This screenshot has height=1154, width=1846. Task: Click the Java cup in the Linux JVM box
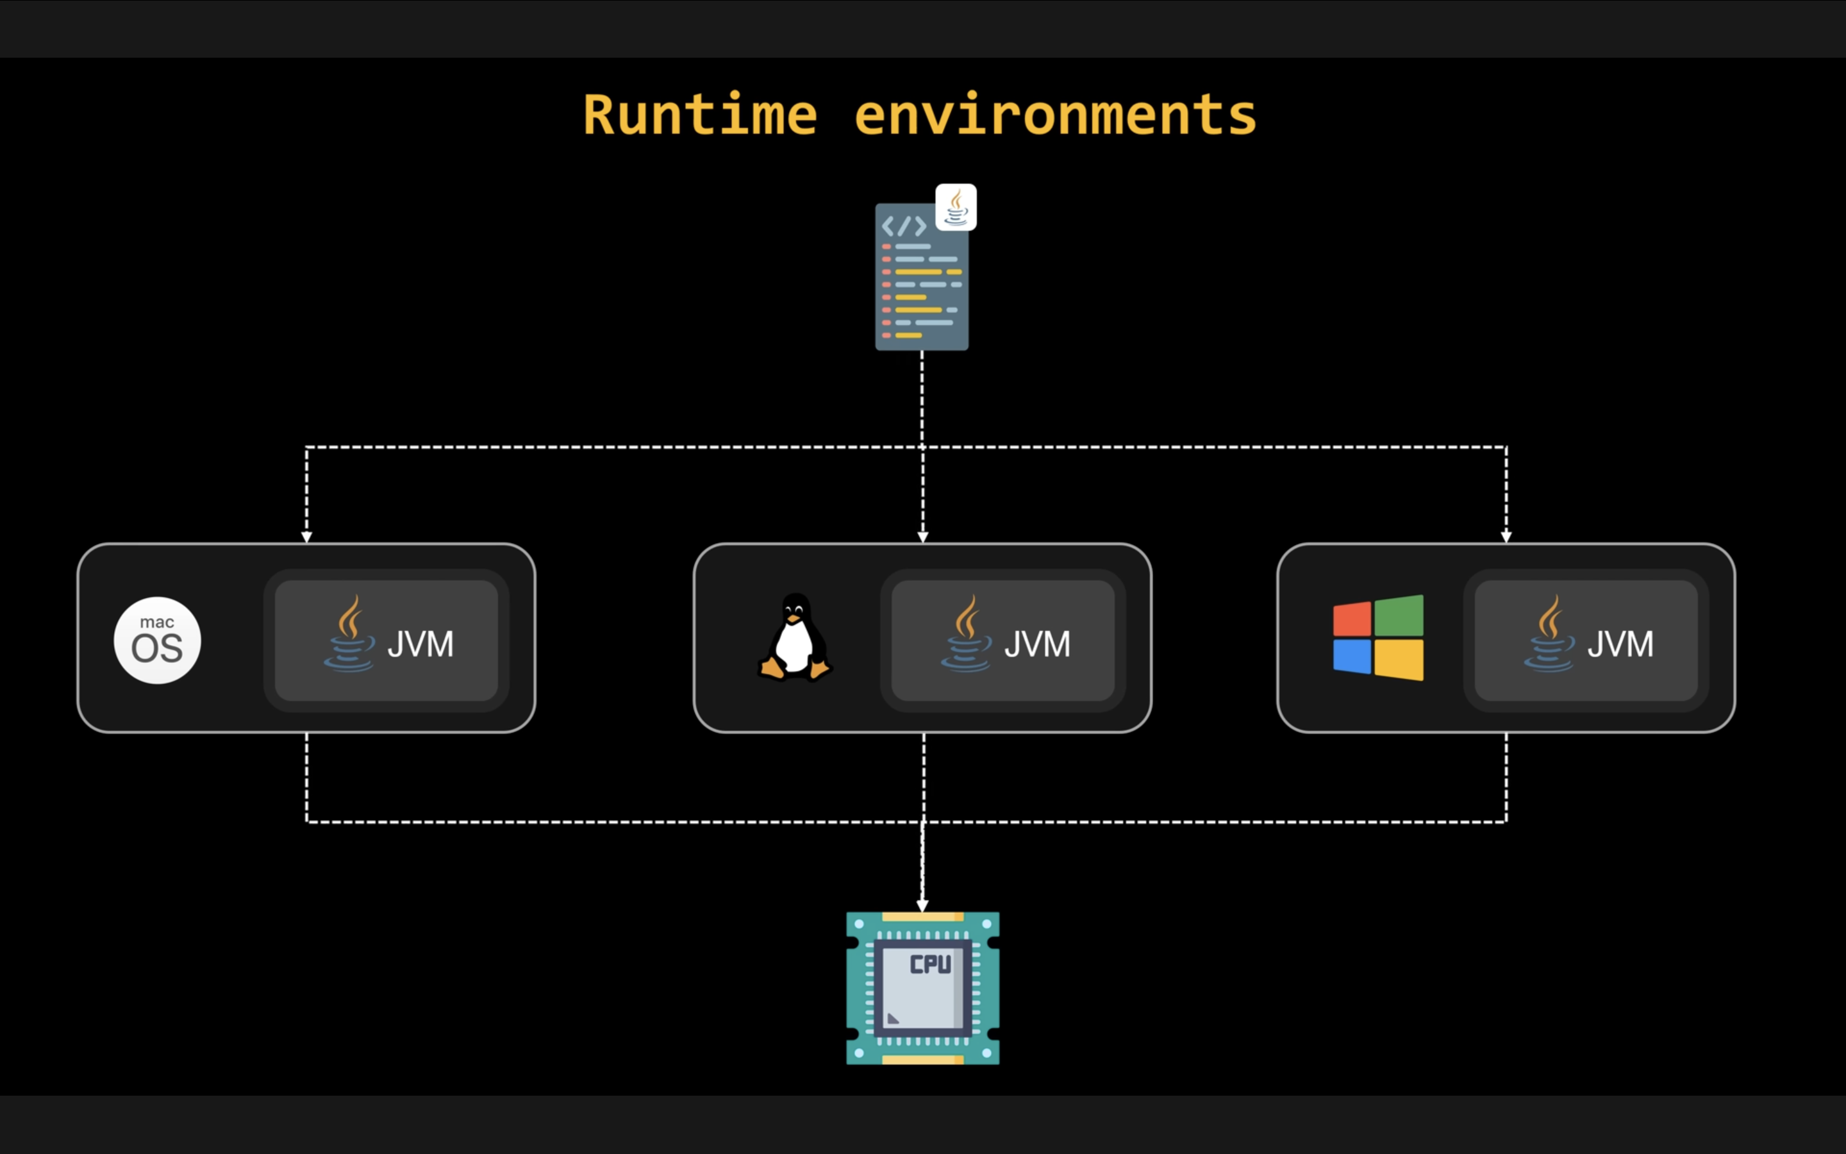[966, 633]
